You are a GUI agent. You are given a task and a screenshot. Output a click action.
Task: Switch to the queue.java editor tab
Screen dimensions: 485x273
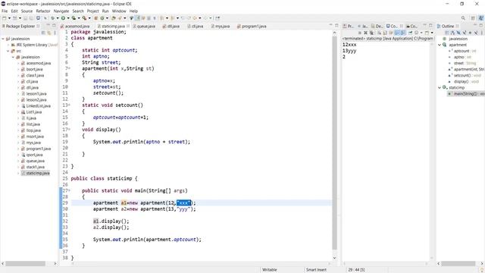pyautogui.click(x=144, y=27)
